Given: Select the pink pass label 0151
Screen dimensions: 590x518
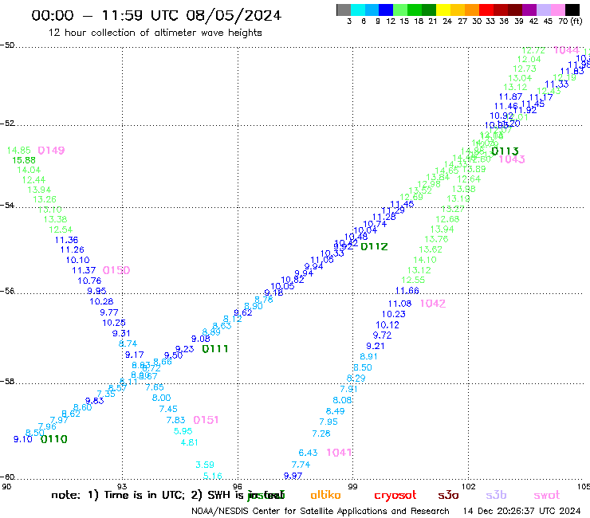Looking at the screenshot, I should click(x=206, y=420).
